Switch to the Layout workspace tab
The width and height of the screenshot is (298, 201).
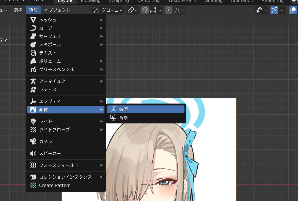pyautogui.click(x=65, y=1)
